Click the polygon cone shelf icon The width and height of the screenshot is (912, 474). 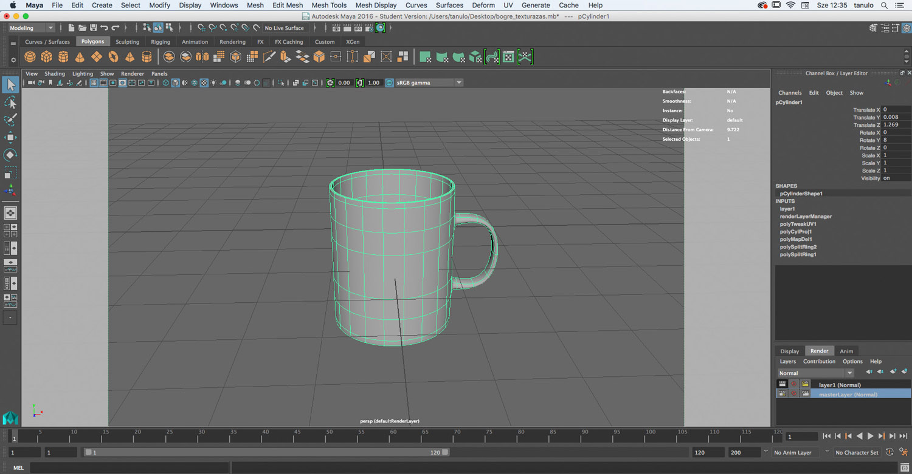pyautogui.click(x=80, y=57)
